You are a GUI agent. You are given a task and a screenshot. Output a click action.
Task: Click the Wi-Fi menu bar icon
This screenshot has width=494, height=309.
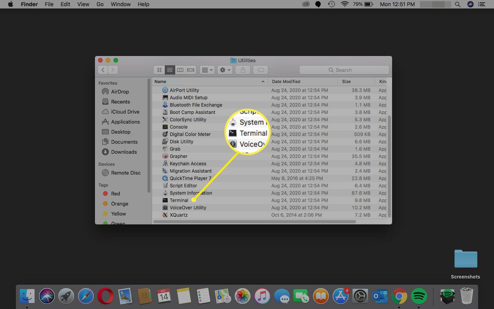[344, 4]
